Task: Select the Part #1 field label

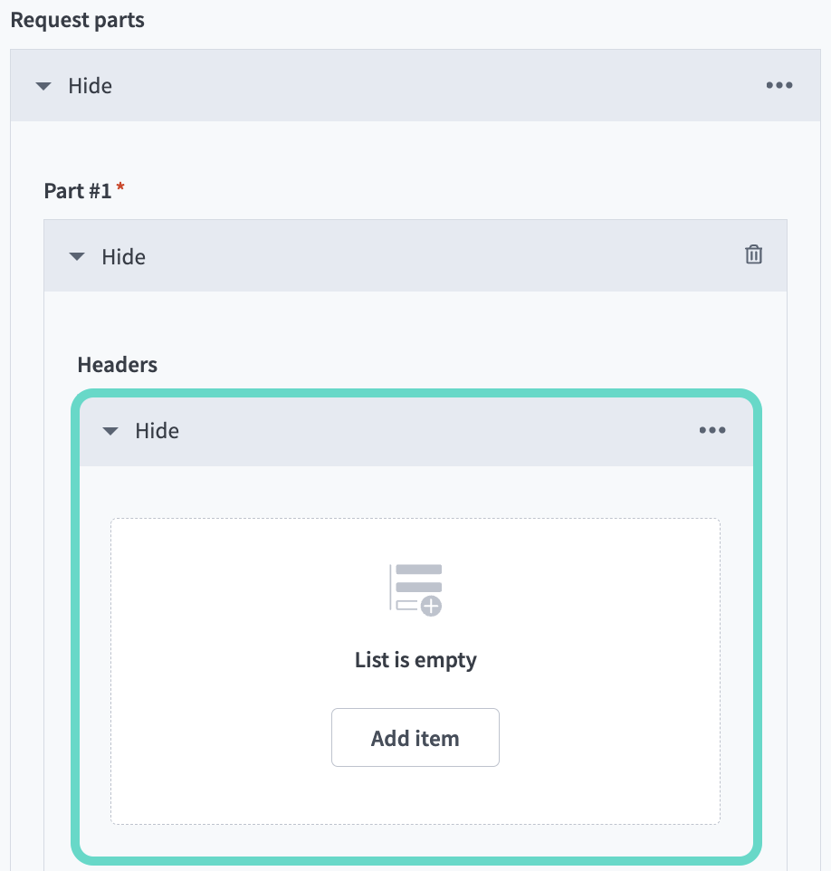Action: click(77, 191)
